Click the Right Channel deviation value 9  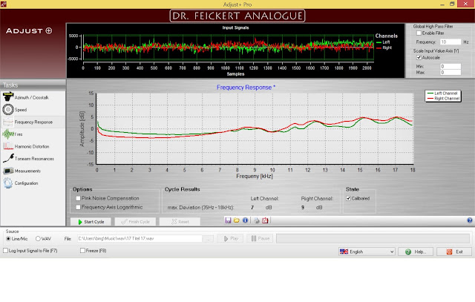303,208
